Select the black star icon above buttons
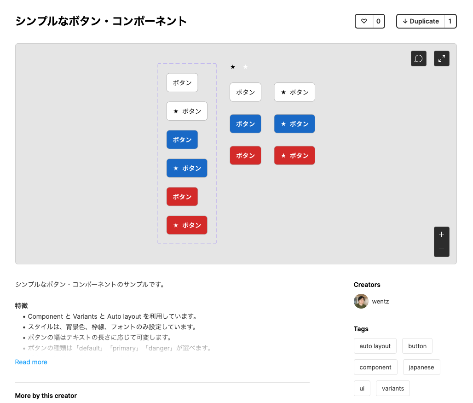The height and width of the screenshot is (403, 473). pos(233,67)
